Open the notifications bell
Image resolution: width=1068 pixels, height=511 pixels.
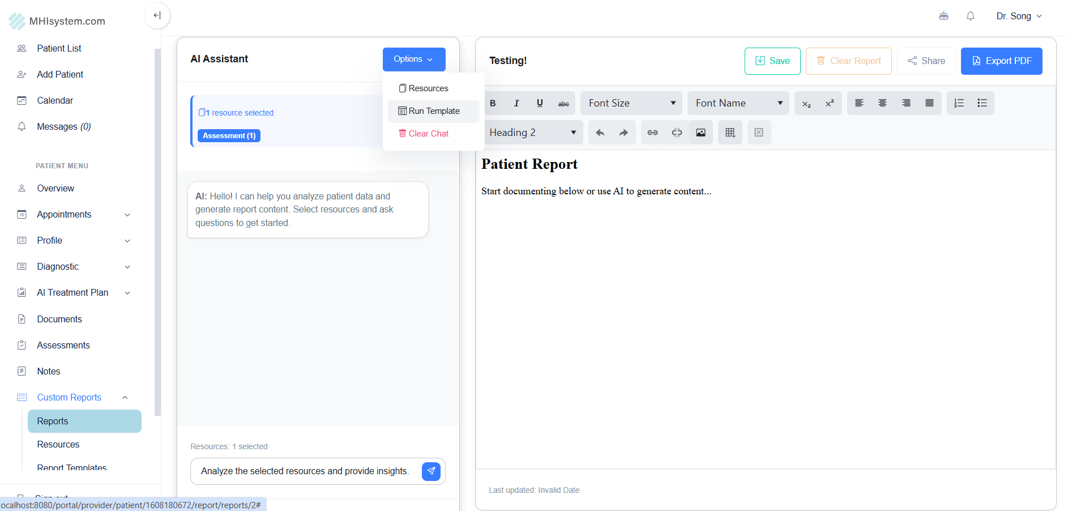point(970,16)
